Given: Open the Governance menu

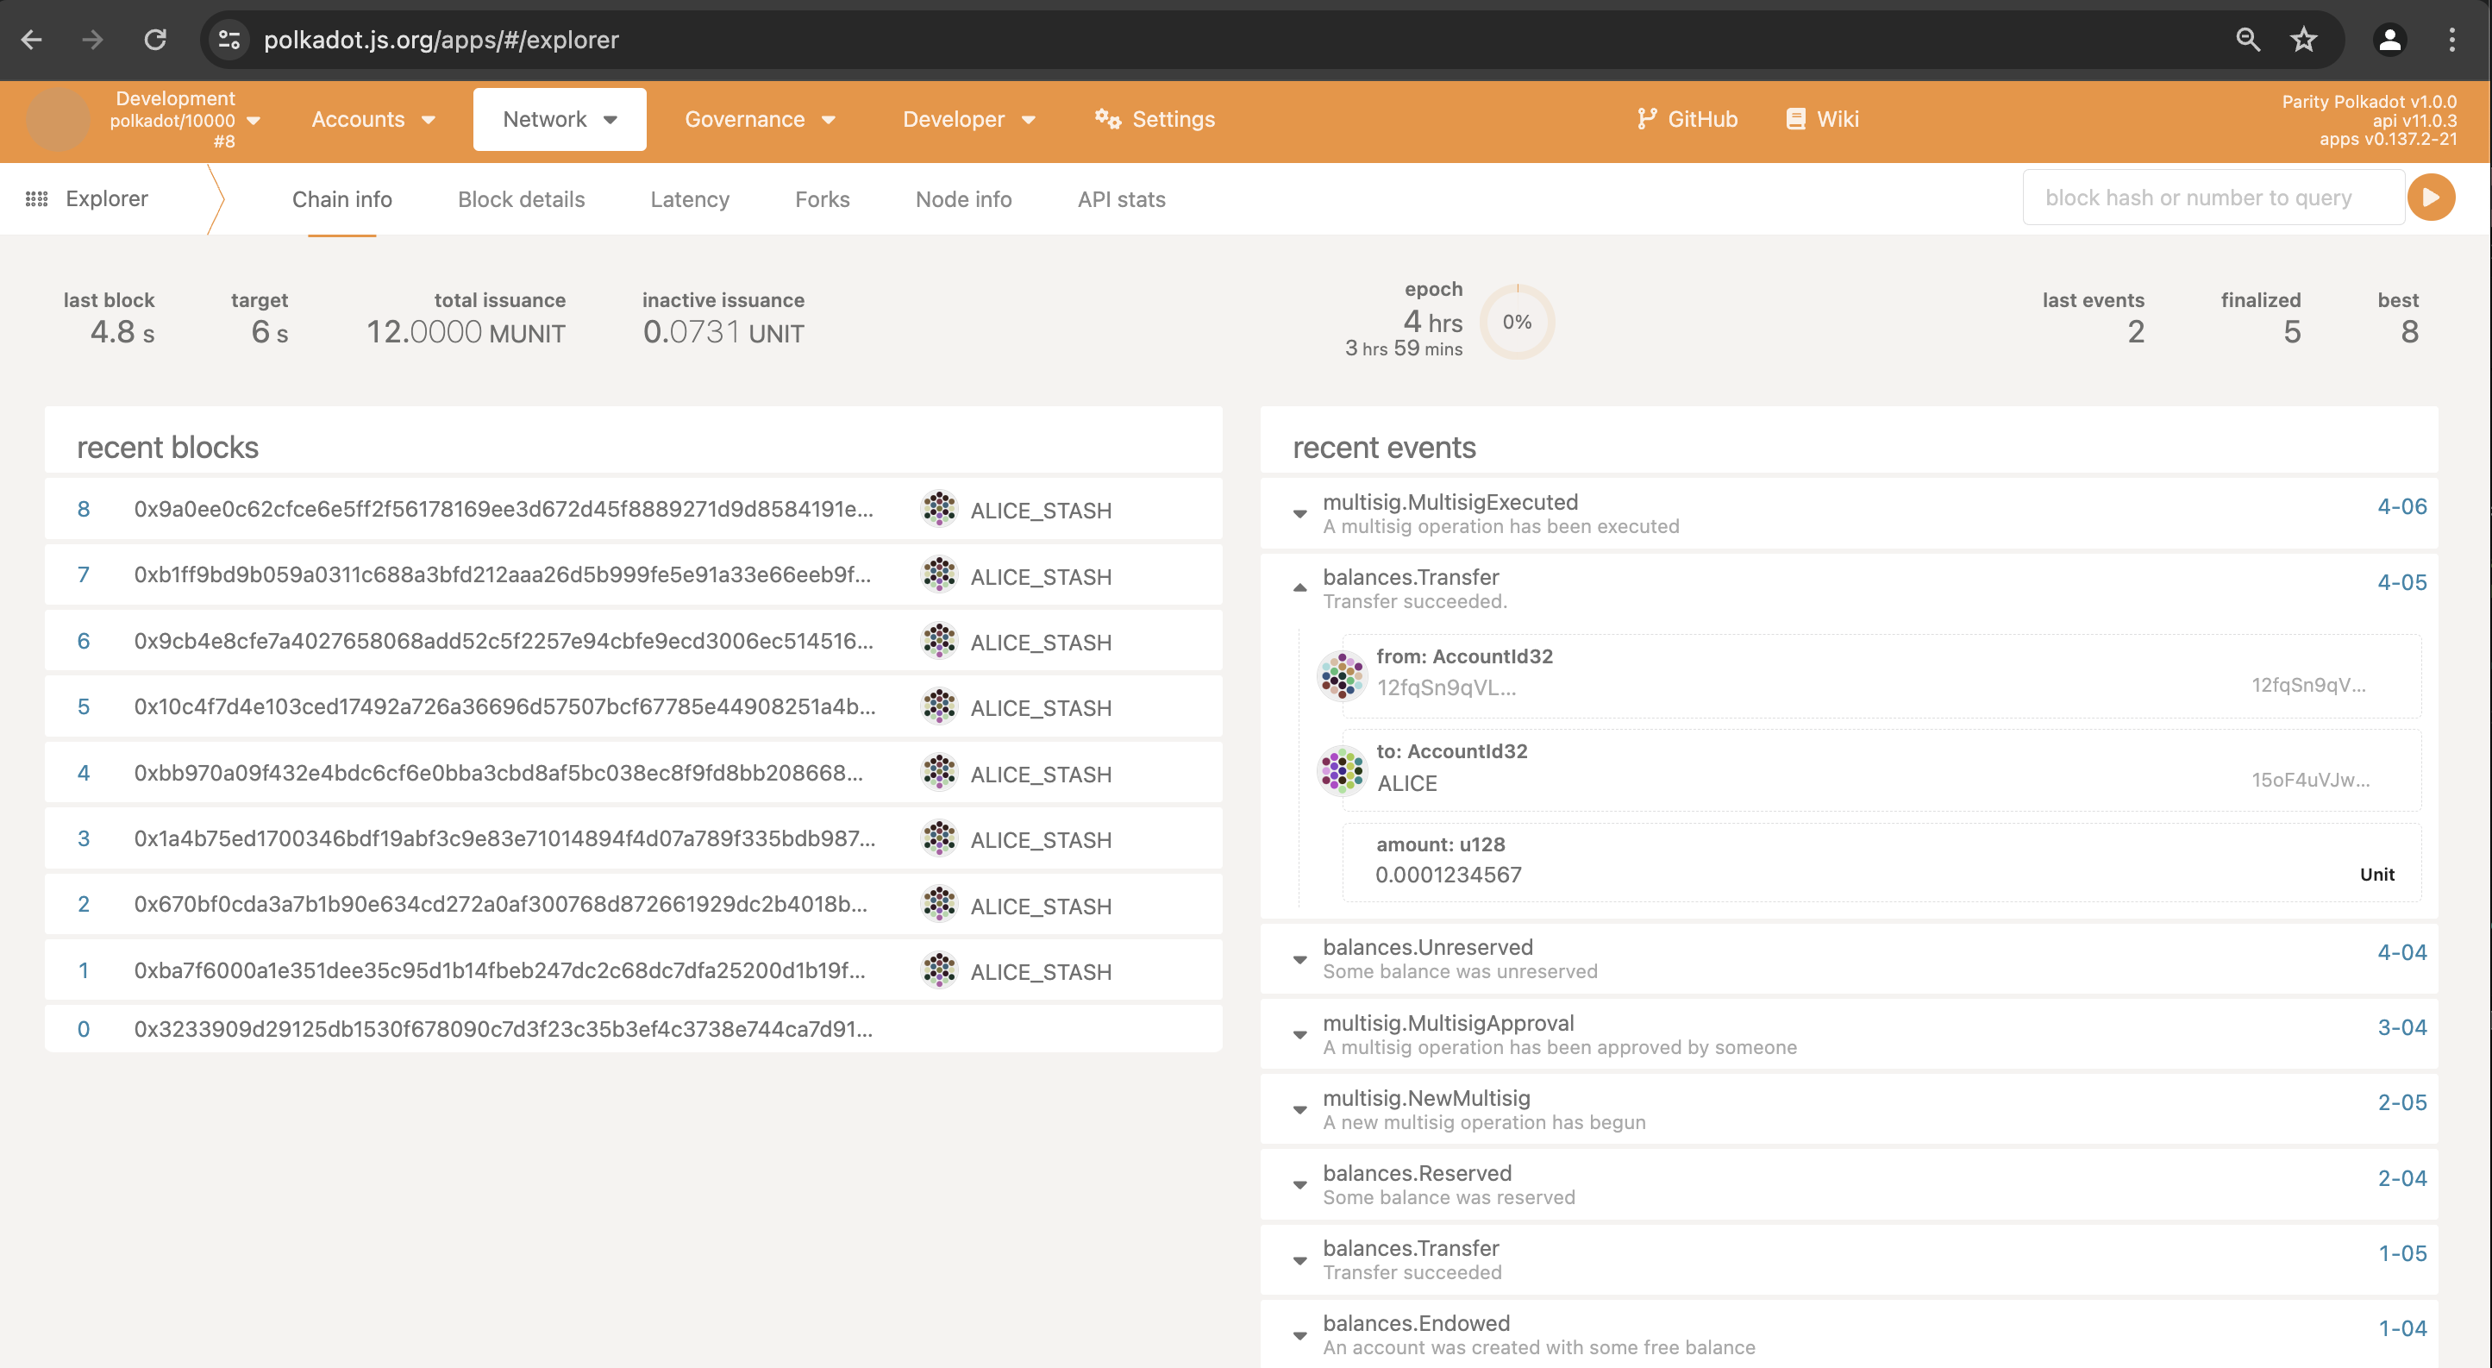Looking at the screenshot, I should [x=760, y=119].
